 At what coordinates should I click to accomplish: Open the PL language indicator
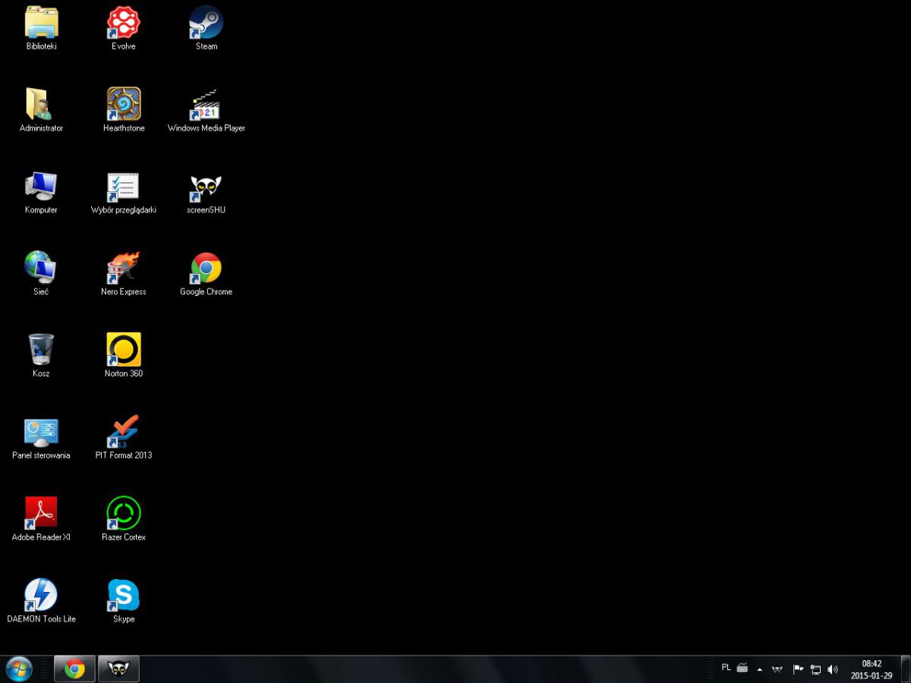pos(726,668)
